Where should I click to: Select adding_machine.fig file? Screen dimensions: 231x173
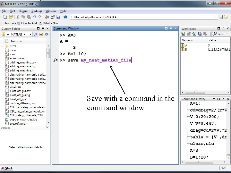[22, 67]
